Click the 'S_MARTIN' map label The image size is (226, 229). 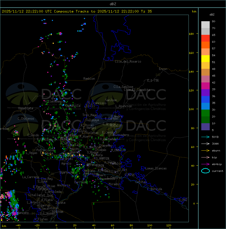point(102,159)
